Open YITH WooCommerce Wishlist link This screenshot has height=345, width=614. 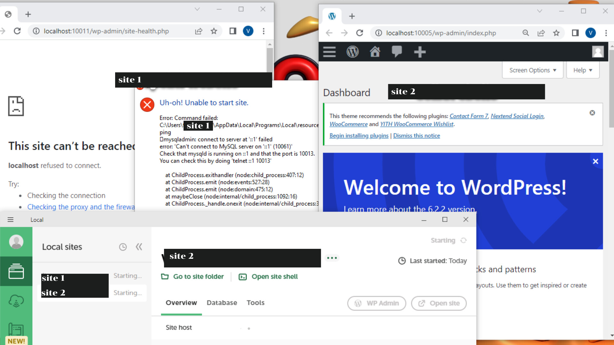(417, 124)
